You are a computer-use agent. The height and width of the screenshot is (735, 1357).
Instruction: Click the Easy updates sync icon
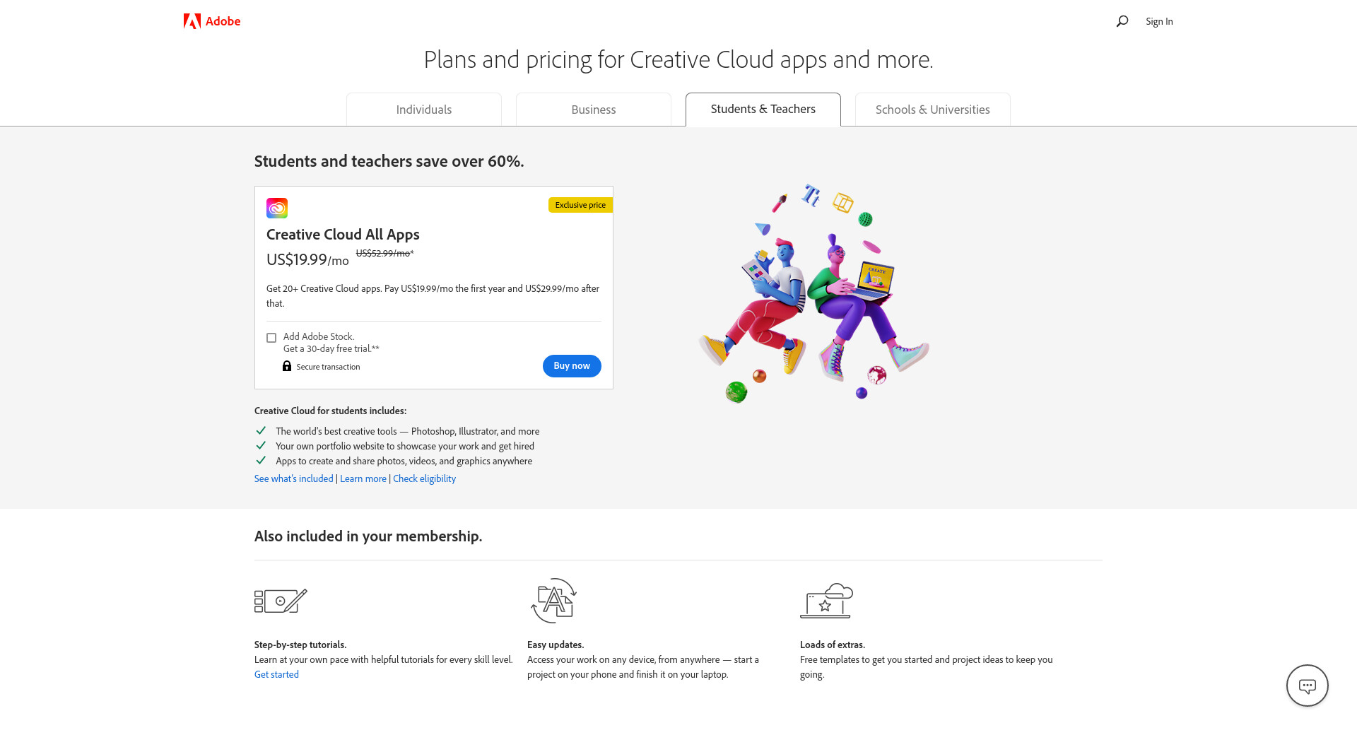[x=554, y=601]
